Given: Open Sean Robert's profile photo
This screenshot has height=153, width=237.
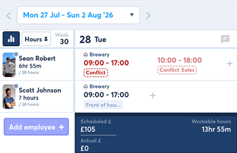Looking at the screenshot, I should coord(9,65).
